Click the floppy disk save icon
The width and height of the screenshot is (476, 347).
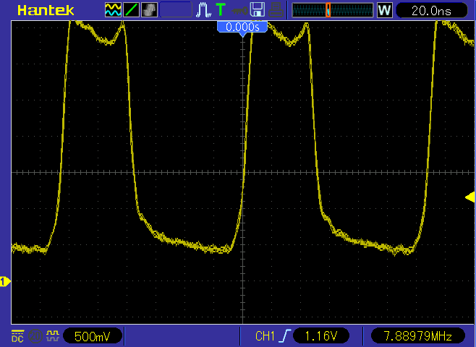coord(257,9)
